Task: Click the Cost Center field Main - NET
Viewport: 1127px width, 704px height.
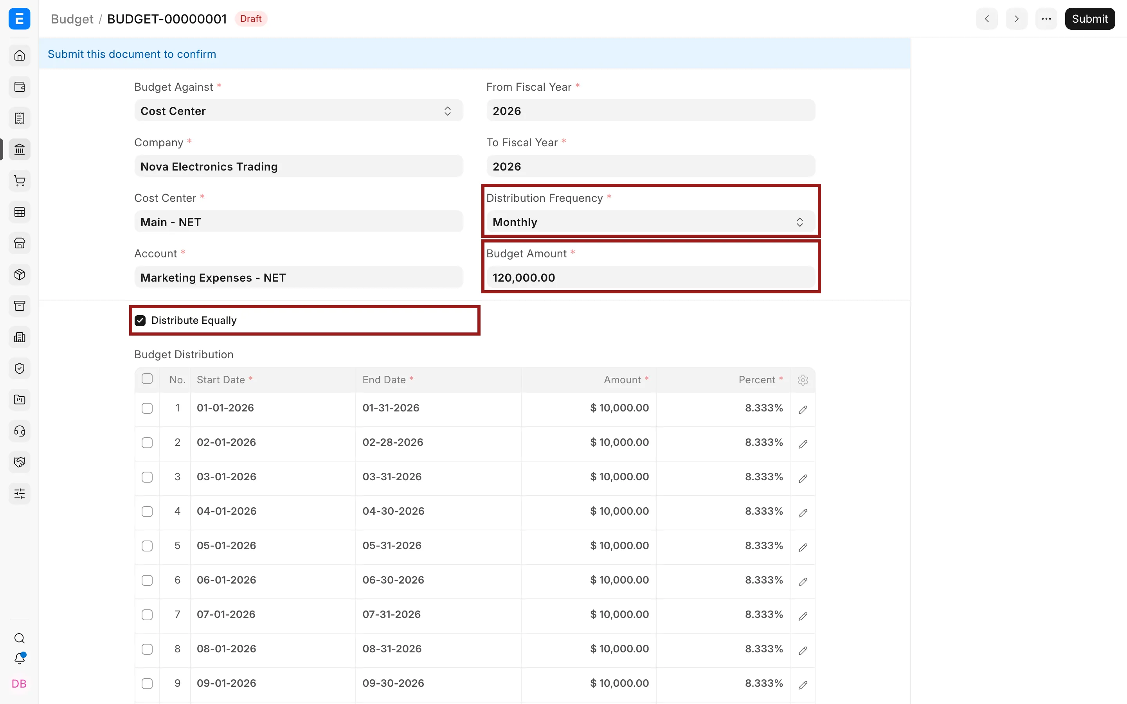Action: (299, 222)
